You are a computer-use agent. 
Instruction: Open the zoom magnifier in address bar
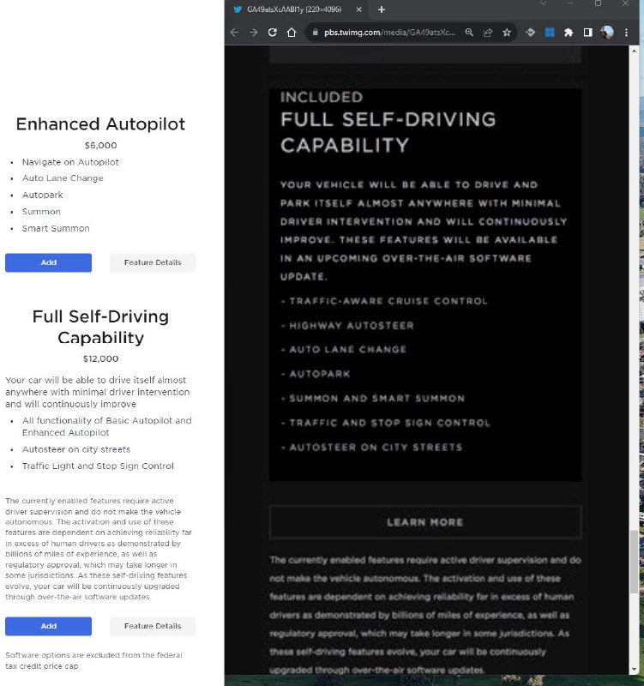(469, 33)
